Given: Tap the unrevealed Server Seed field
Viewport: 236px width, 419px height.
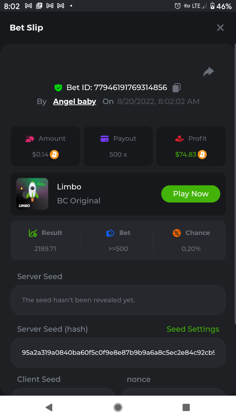Looking at the screenshot, I should (118, 300).
